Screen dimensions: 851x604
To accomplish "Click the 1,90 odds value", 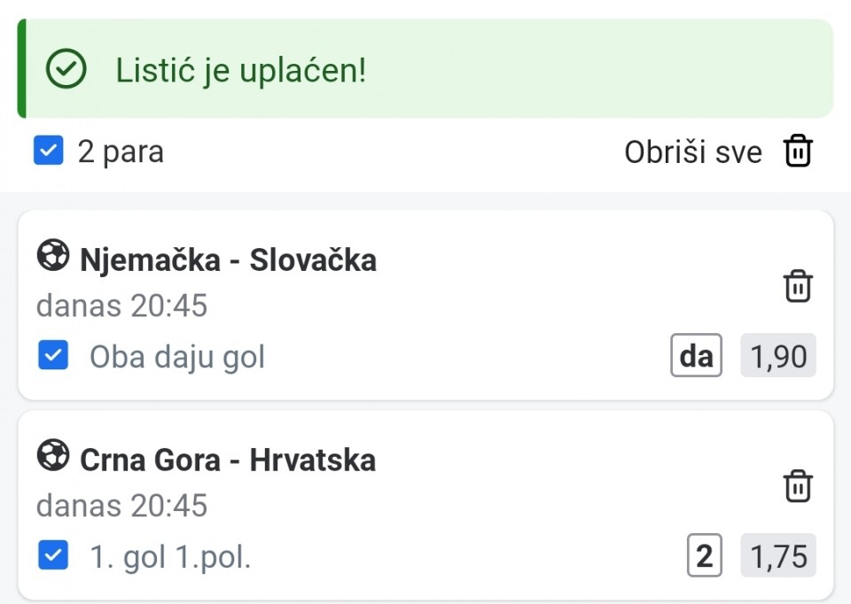I will coord(778,356).
